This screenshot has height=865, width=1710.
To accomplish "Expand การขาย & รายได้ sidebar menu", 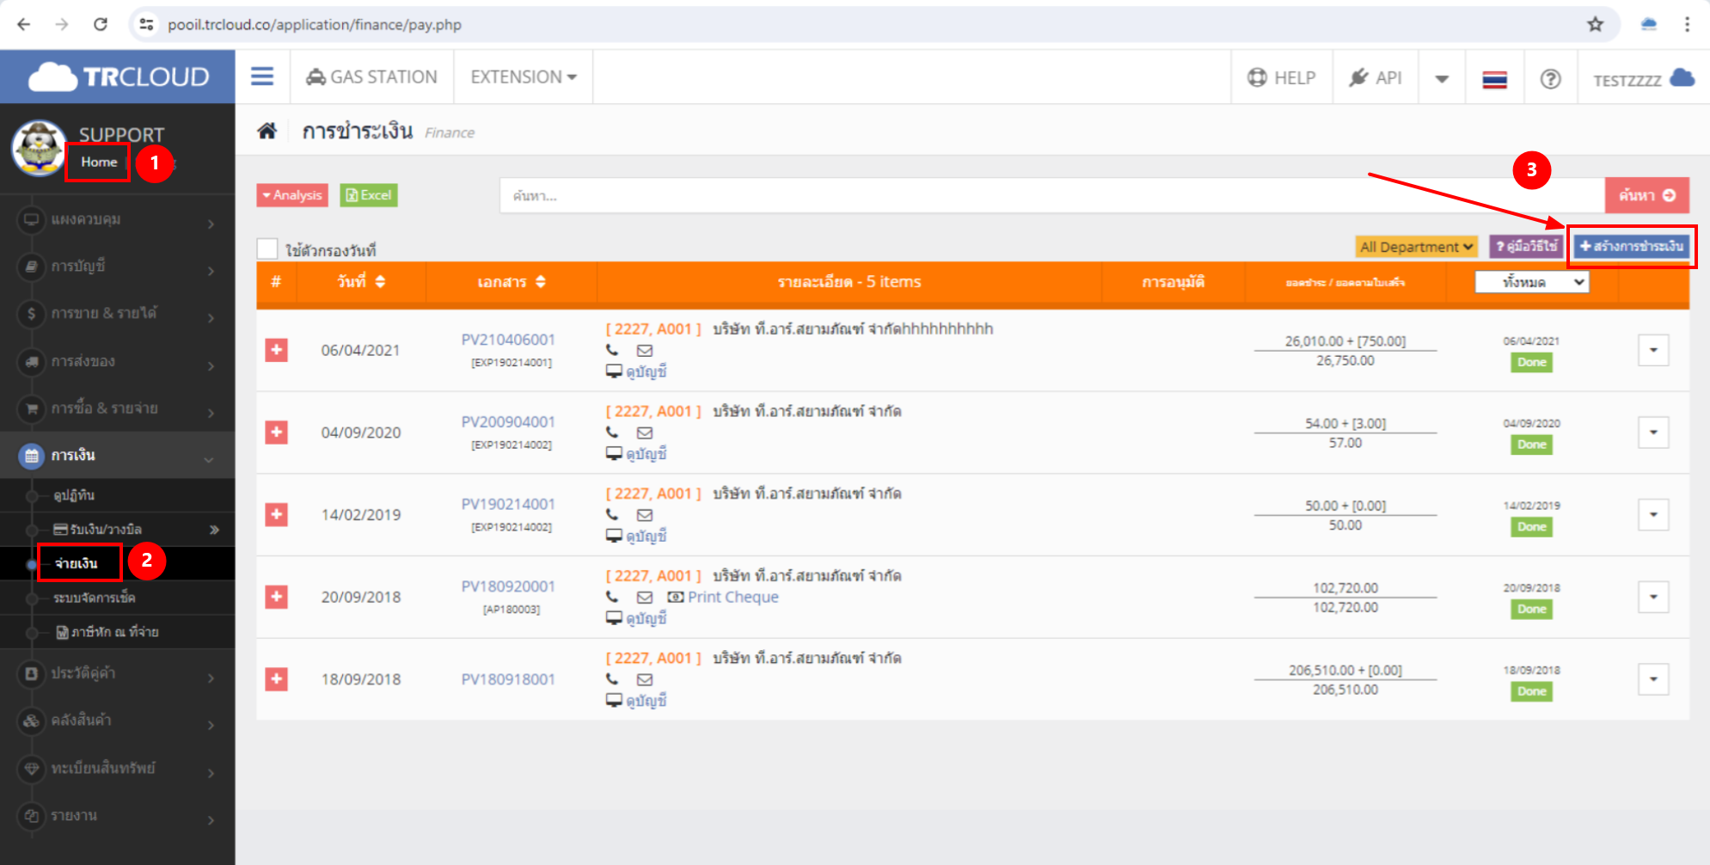I will pos(117,314).
